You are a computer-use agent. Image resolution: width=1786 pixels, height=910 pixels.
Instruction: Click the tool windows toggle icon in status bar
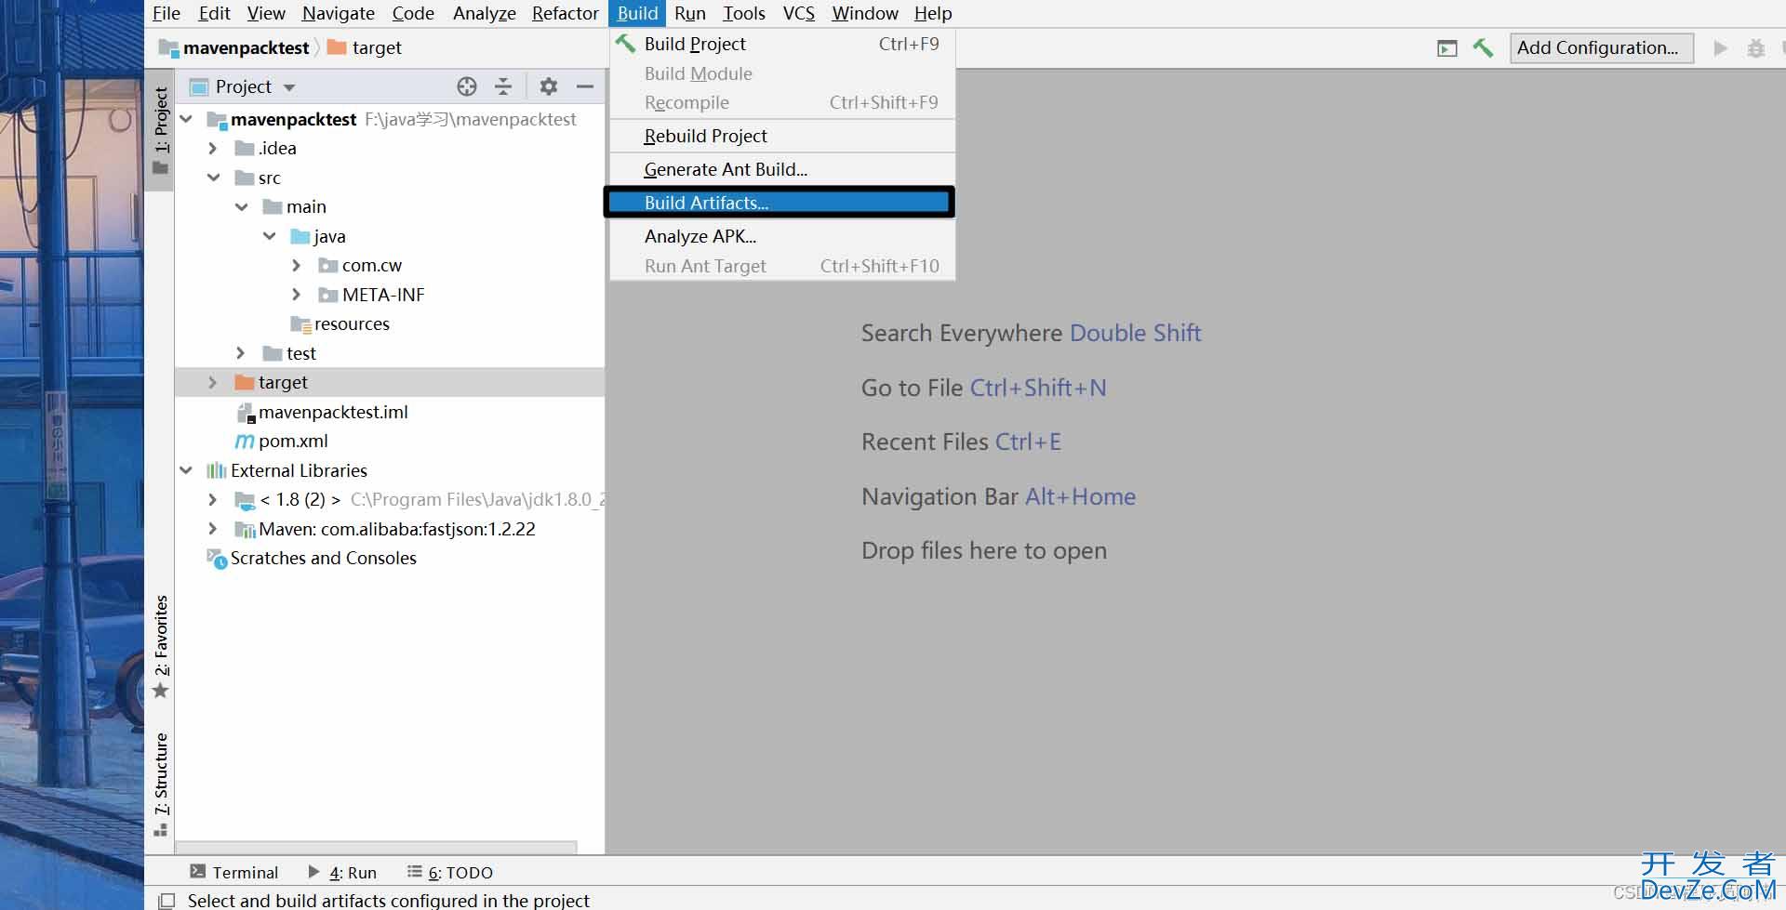167,901
